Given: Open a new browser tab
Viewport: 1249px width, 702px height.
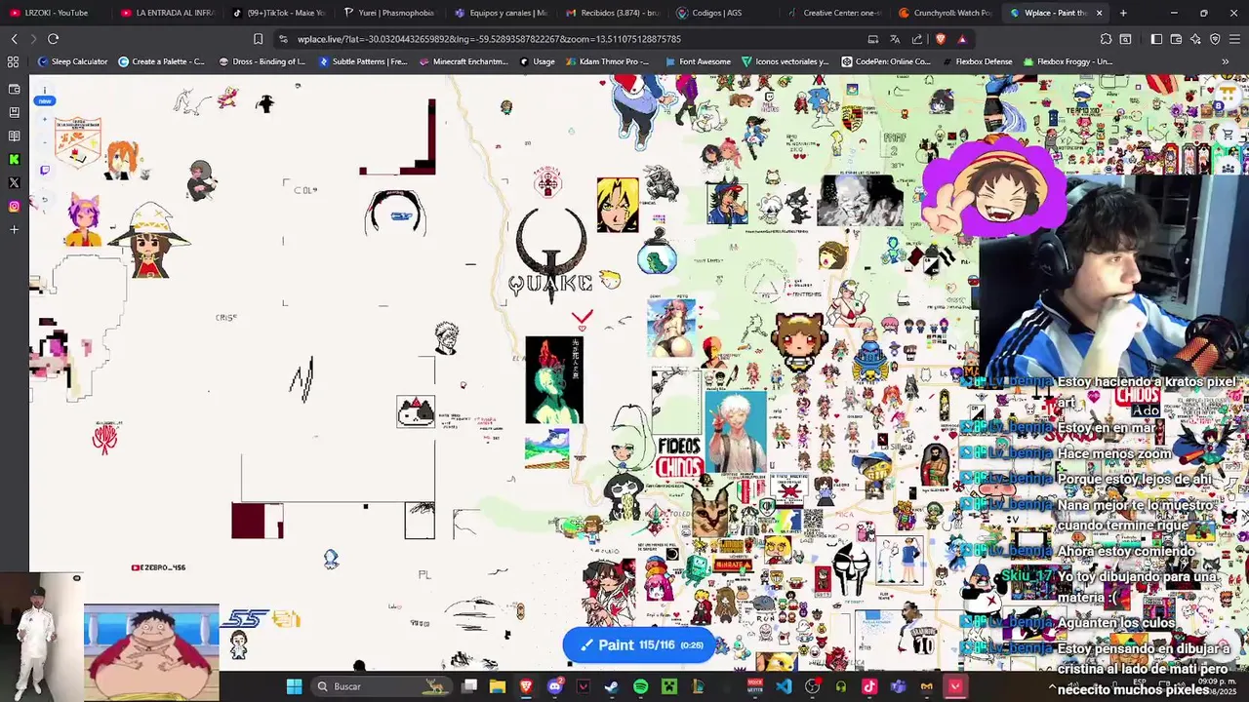Looking at the screenshot, I should click(1123, 13).
